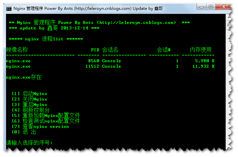Click the 'update by 鑫哥 2013-12-14' line
Screen dimensions: 238x157
(54, 28)
